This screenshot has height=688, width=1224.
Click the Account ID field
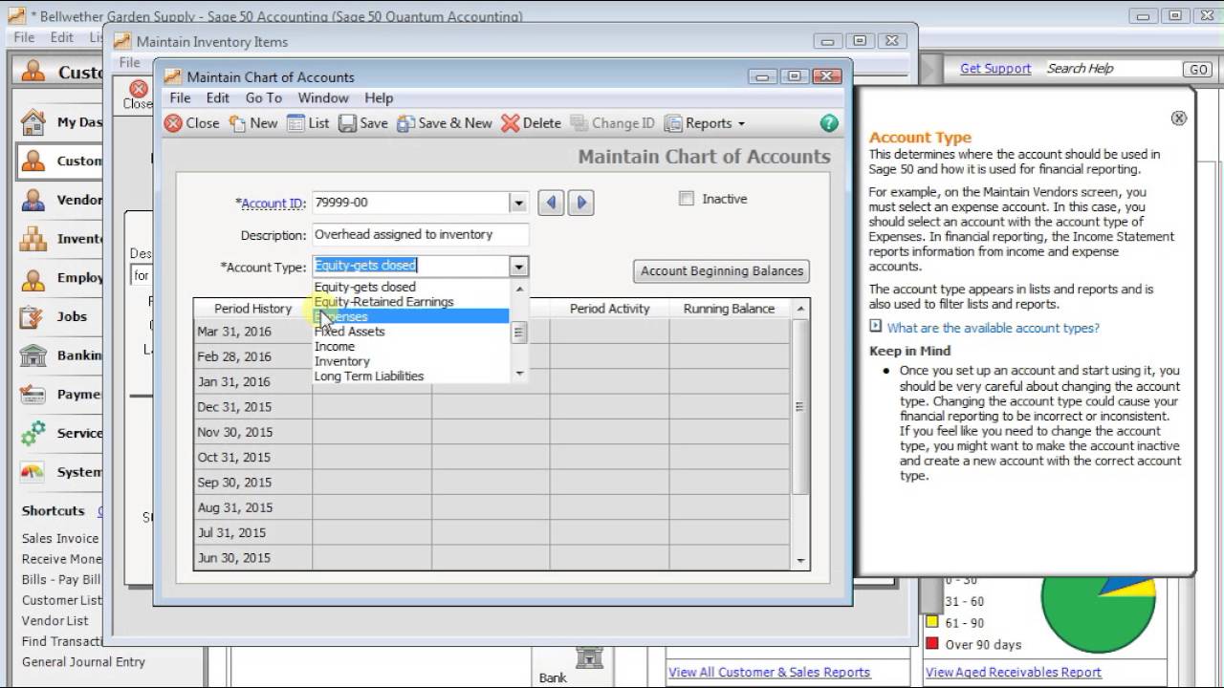410,203
